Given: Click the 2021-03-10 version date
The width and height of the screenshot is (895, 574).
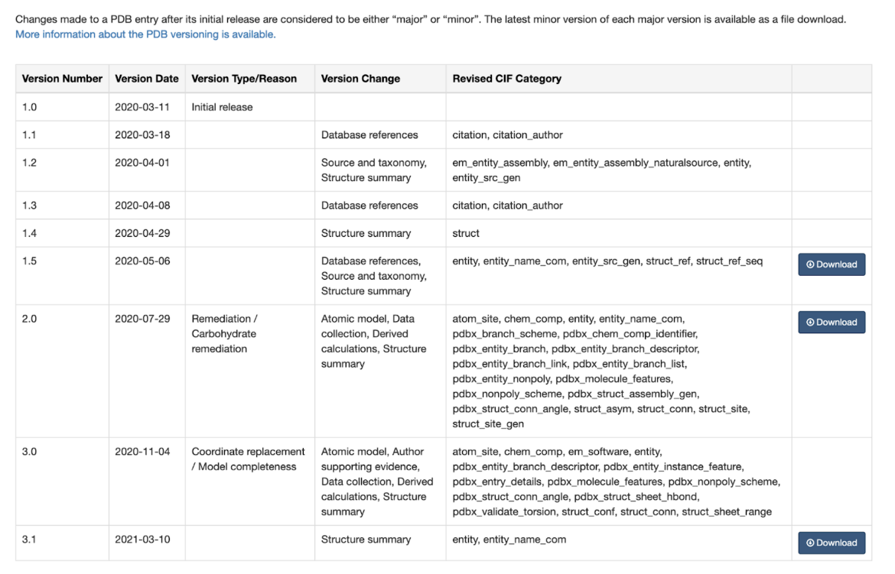Looking at the screenshot, I should tap(142, 540).
